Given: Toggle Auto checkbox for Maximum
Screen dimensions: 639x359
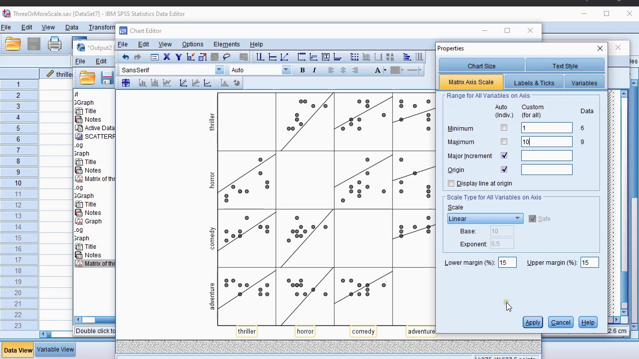Looking at the screenshot, I should (504, 142).
